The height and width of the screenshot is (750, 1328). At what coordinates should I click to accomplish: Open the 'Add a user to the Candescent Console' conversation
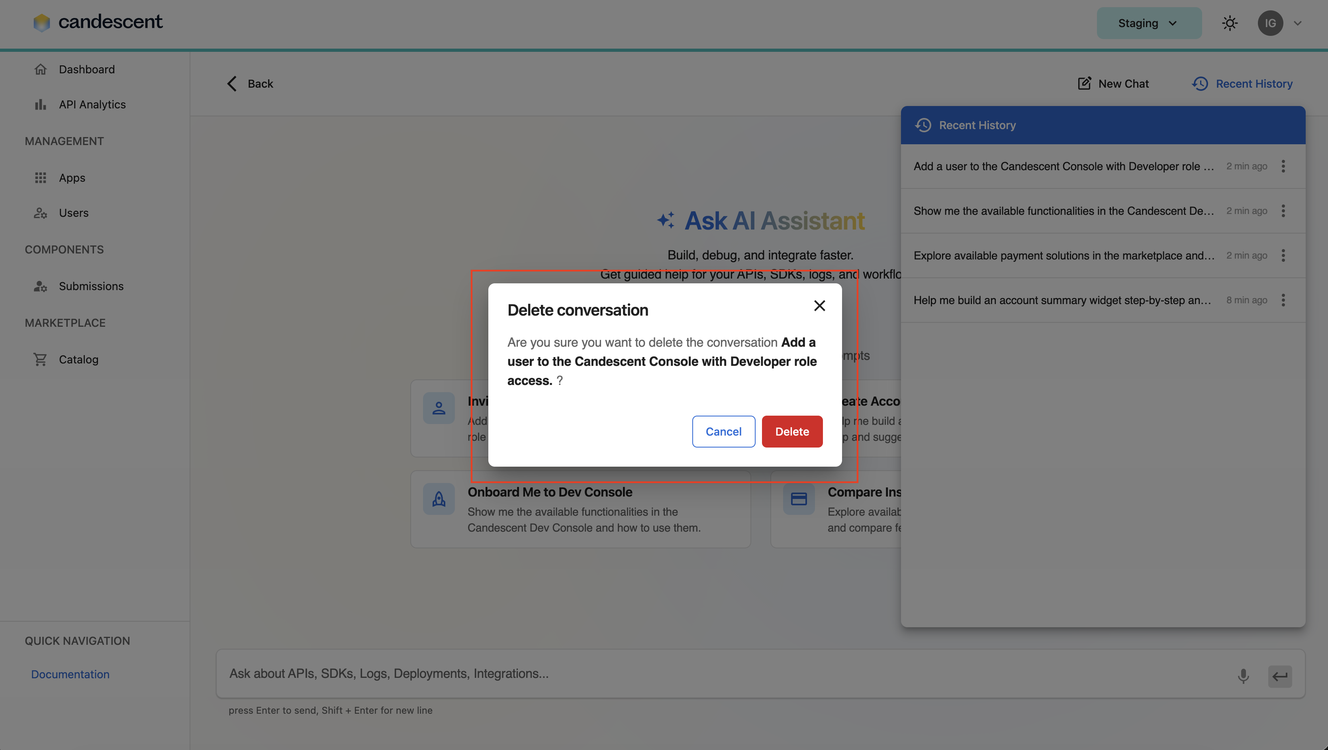[x=1064, y=166]
